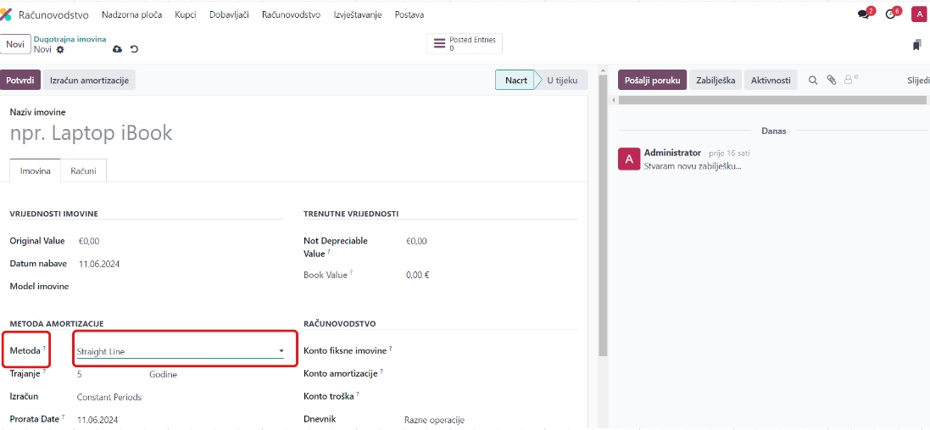
Task: Click the Naziv imovine name field
Action: tap(170, 133)
